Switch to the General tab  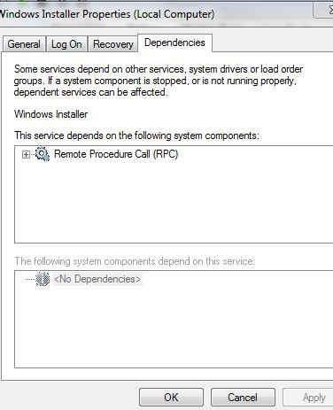pos(24,44)
